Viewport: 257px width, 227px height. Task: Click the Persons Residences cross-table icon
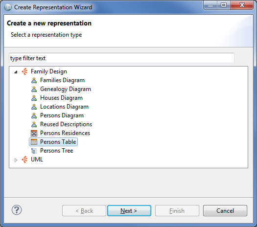[34, 134]
